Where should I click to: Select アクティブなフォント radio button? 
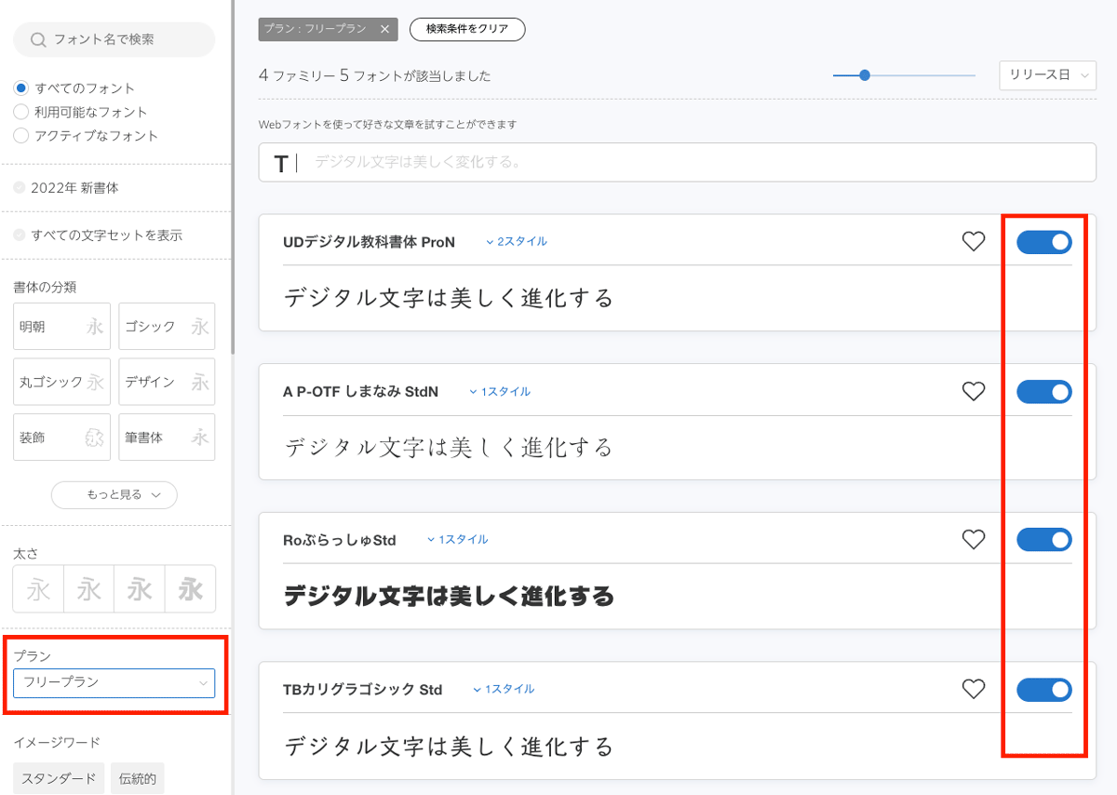[21, 135]
